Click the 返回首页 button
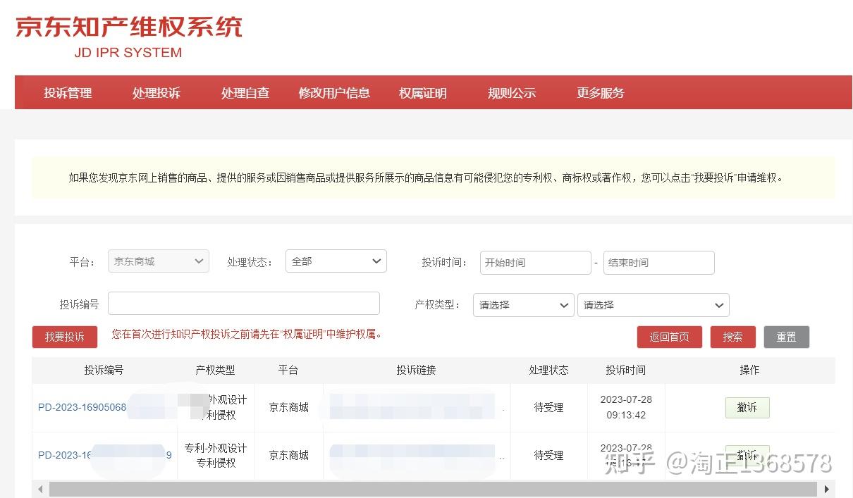The height and width of the screenshot is (498, 853). coord(670,337)
